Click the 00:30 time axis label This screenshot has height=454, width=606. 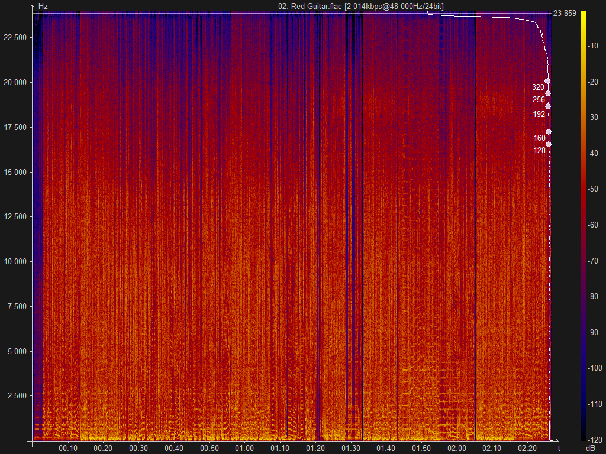click(138, 449)
